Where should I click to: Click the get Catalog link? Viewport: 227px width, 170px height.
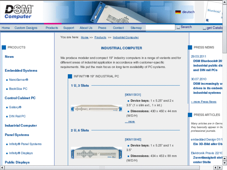tap(215, 28)
